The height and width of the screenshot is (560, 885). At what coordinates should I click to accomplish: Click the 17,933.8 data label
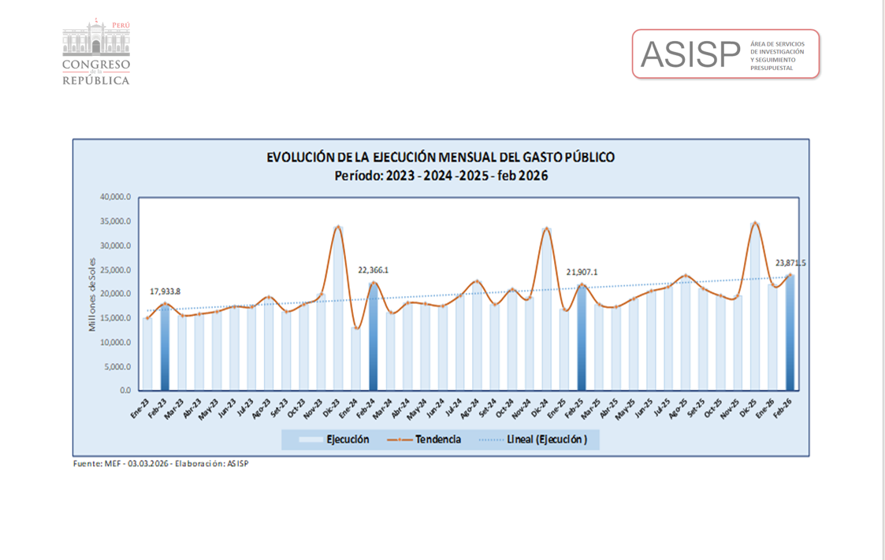click(x=165, y=291)
